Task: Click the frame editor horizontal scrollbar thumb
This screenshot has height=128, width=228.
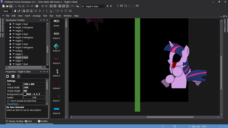Action: pyautogui.click(x=170, y=117)
